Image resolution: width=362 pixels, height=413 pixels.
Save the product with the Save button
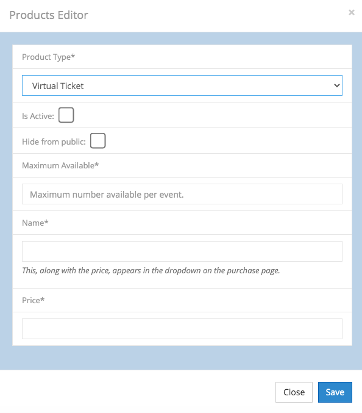coord(335,392)
